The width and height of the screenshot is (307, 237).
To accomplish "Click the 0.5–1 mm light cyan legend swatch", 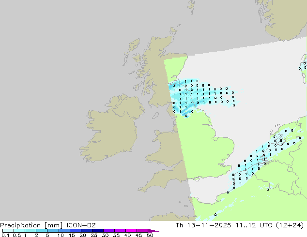I will click(19, 231).
